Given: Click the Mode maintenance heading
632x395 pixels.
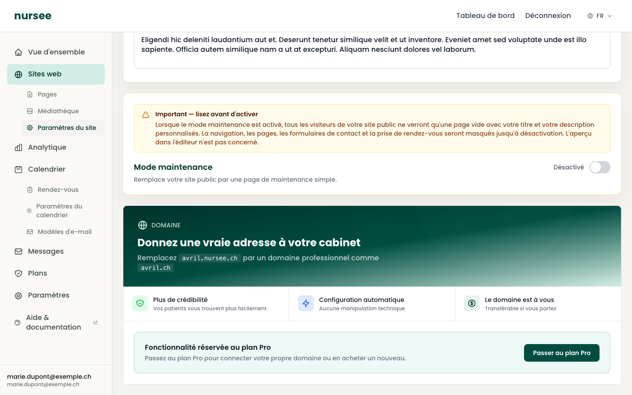Looking at the screenshot, I should coord(173,167).
